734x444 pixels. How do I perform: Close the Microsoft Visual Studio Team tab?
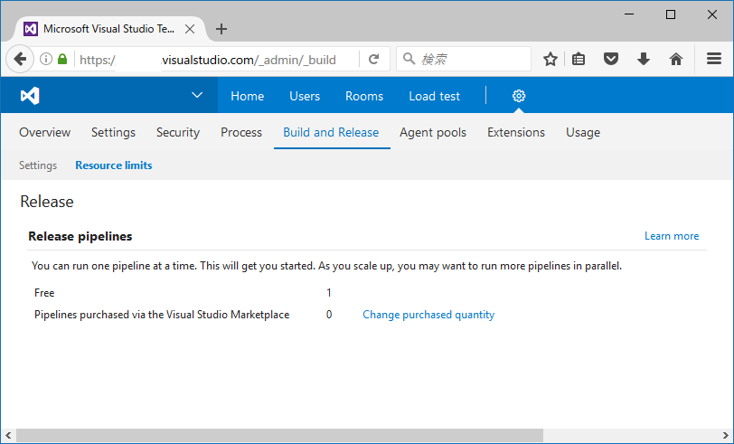click(x=190, y=29)
